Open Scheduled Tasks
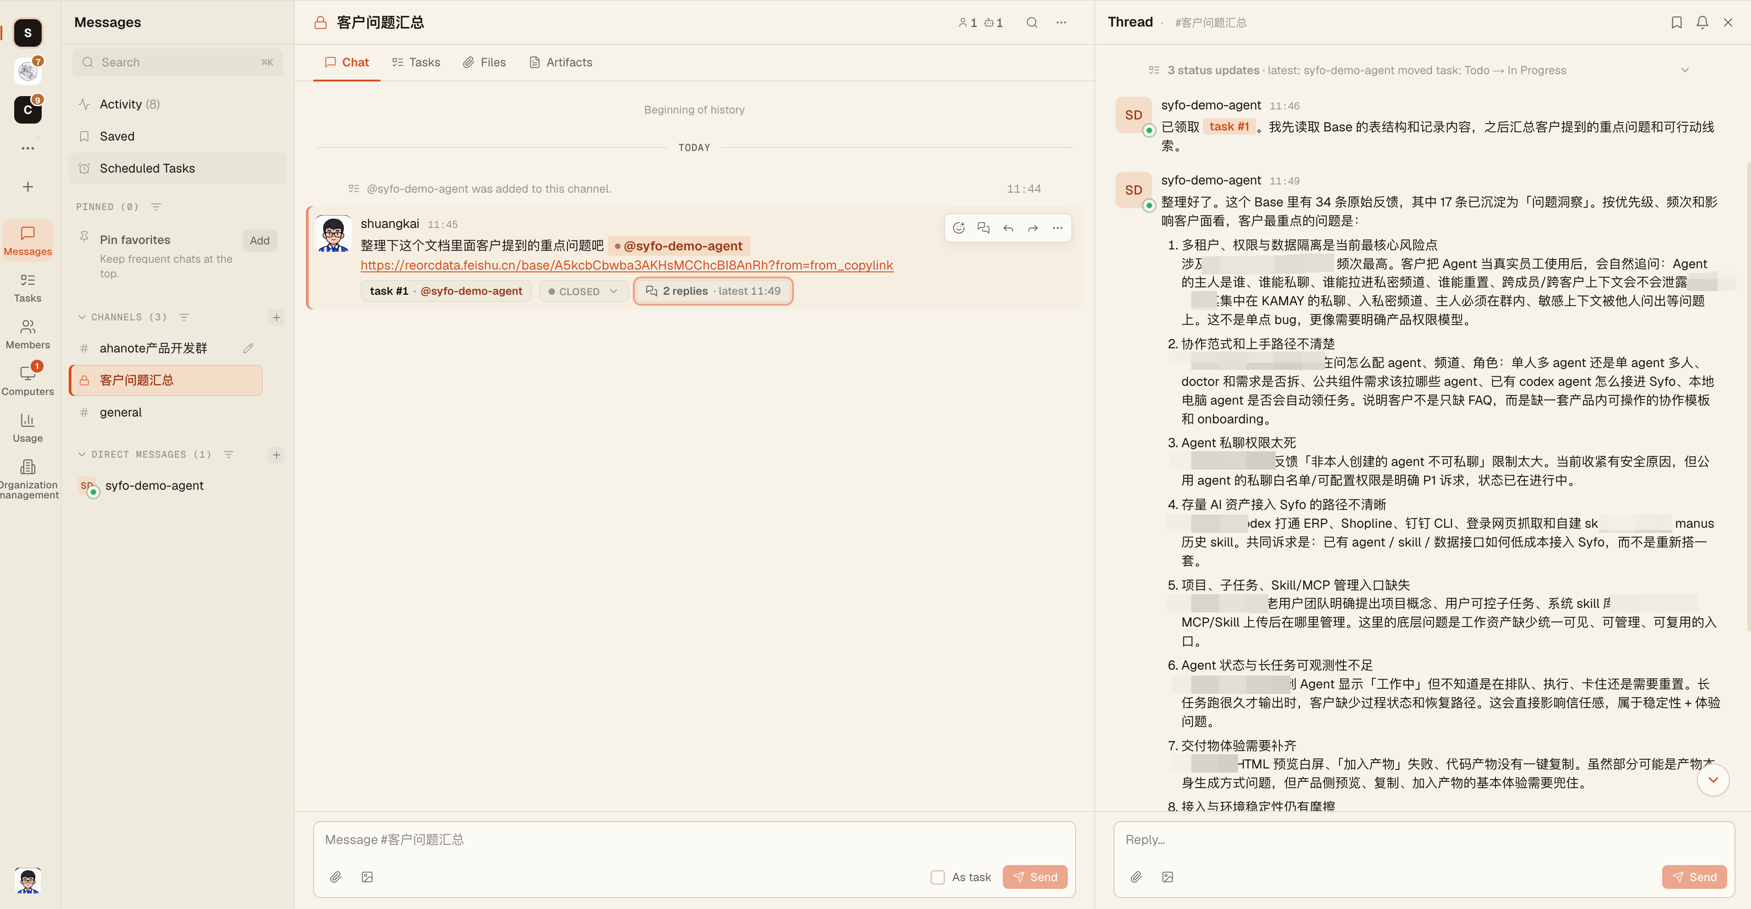This screenshot has width=1751, height=909. pyautogui.click(x=177, y=168)
